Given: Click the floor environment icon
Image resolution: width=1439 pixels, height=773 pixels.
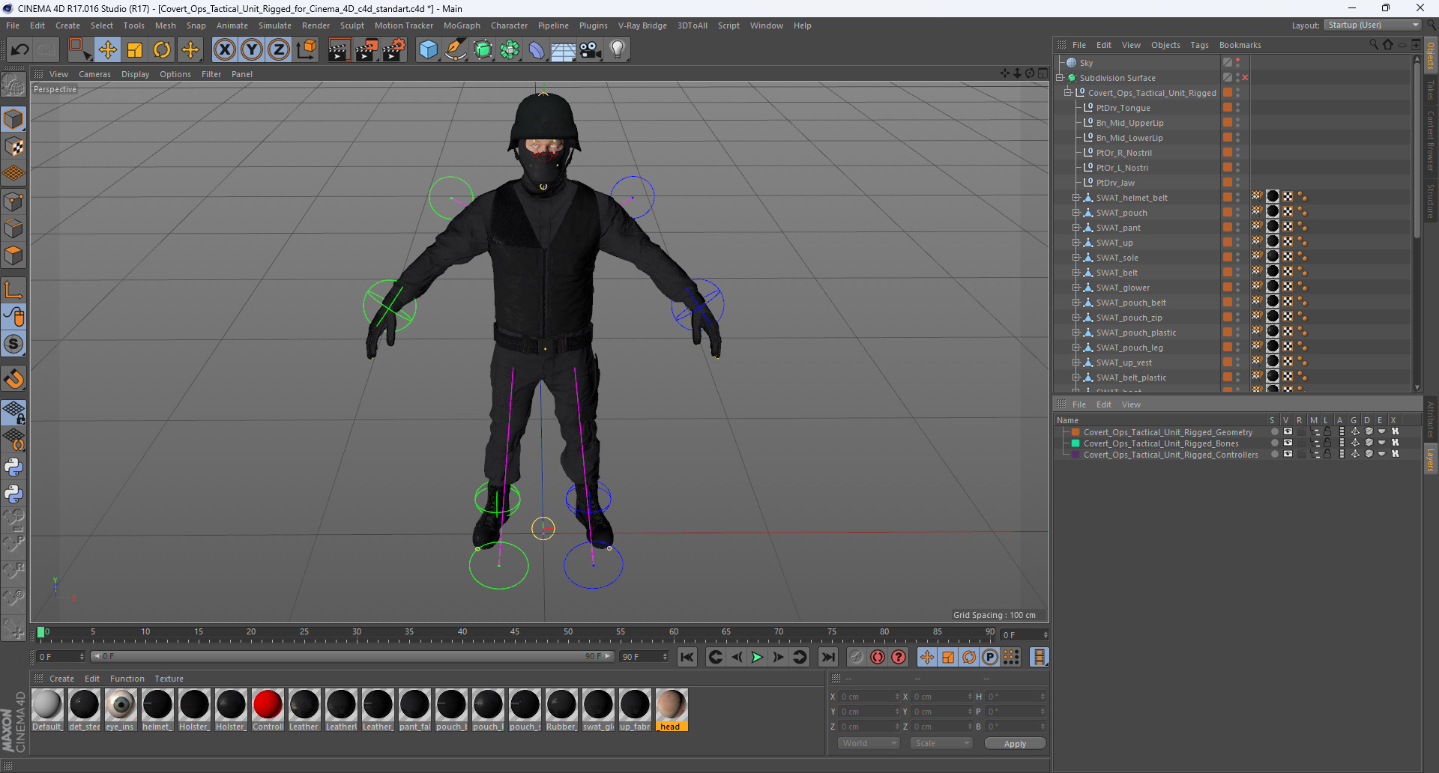Looking at the screenshot, I should 564,50.
